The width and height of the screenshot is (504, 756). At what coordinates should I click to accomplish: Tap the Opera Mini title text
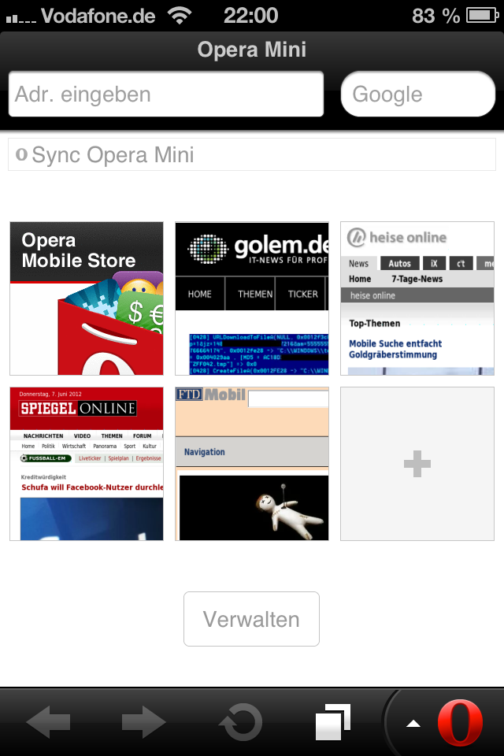[x=252, y=50]
